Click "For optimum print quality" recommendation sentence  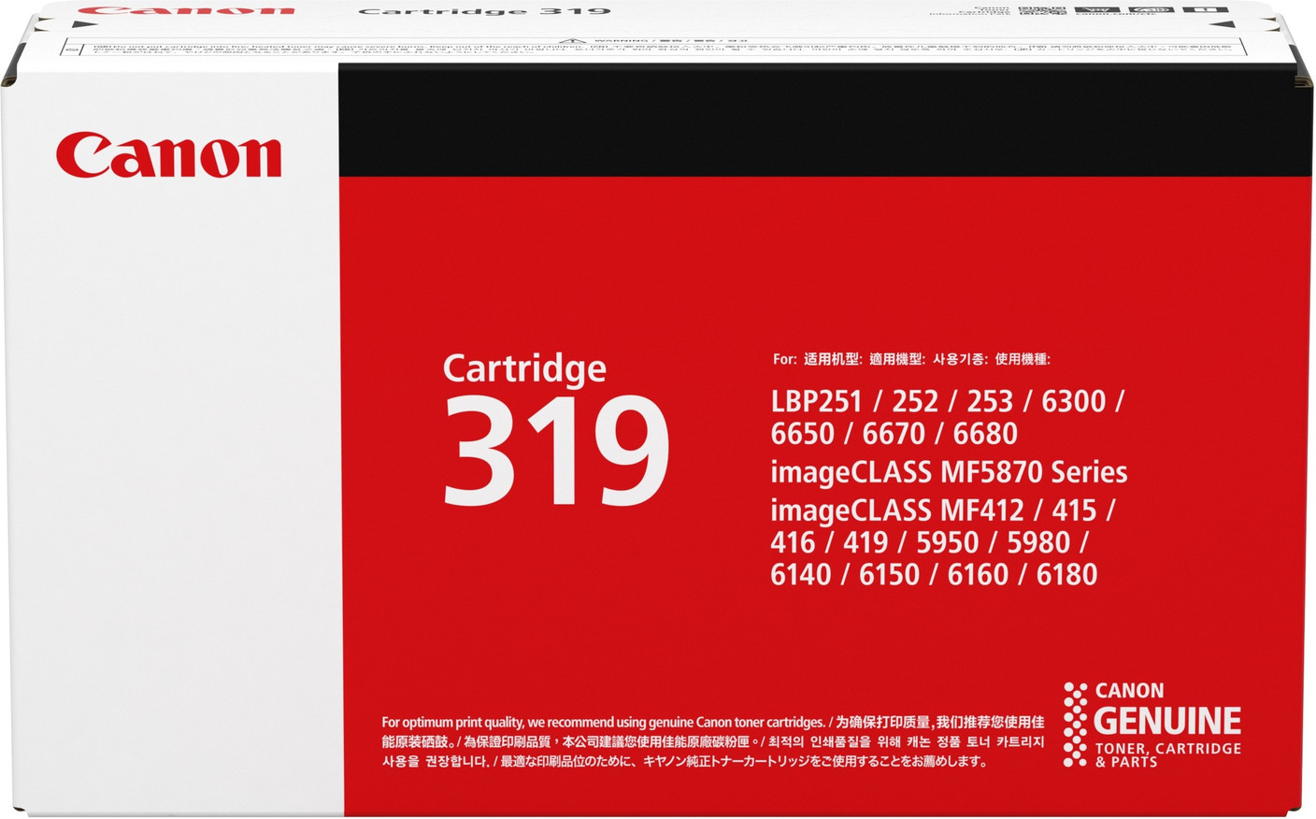[604, 722]
